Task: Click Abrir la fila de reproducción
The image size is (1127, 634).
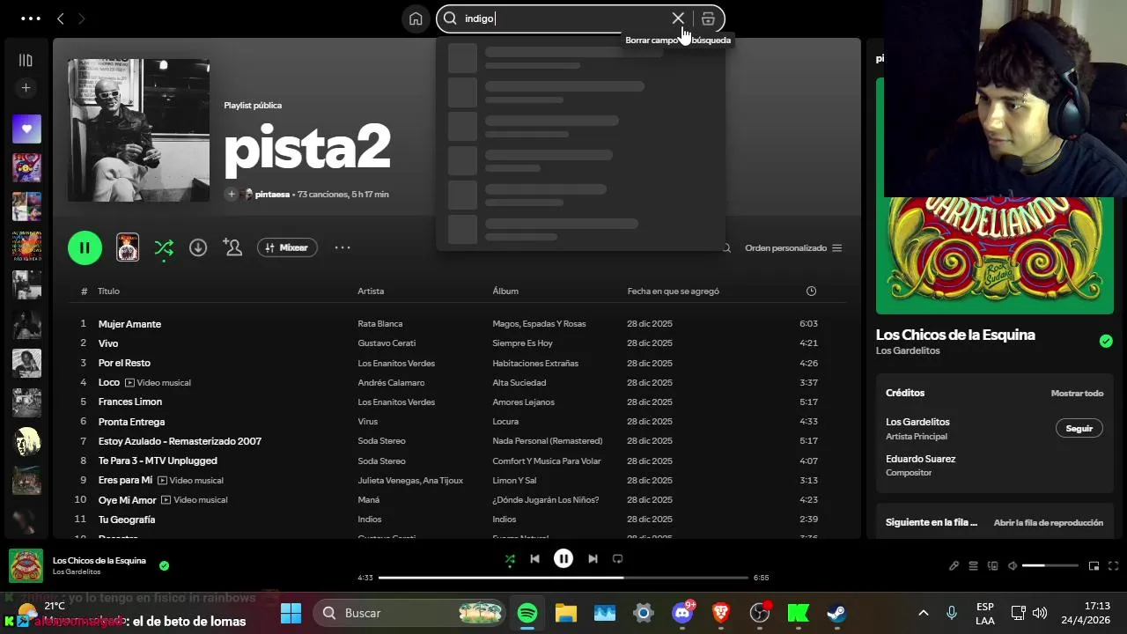Action: 1048,523
